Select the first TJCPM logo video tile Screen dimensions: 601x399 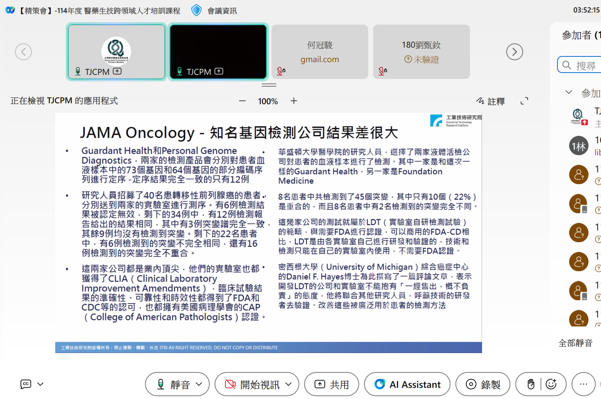pos(116,52)
